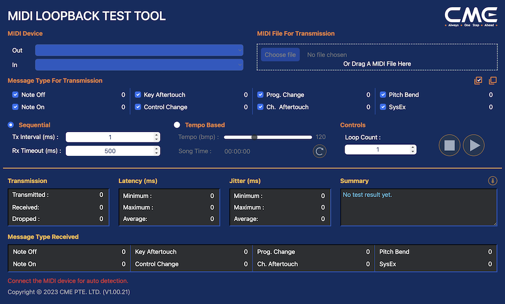Image resolution: width=505 pixels, height=304 pixels.
Task: Click the Loop Count stepper arrows
Action: (413, 150)
